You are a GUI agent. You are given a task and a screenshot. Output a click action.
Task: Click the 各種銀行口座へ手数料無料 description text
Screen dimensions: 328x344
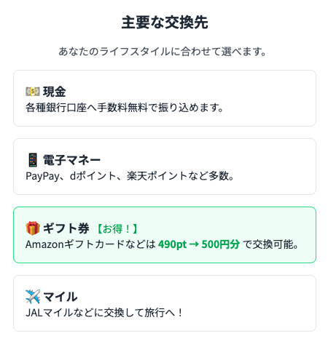(x=125, y=108)
